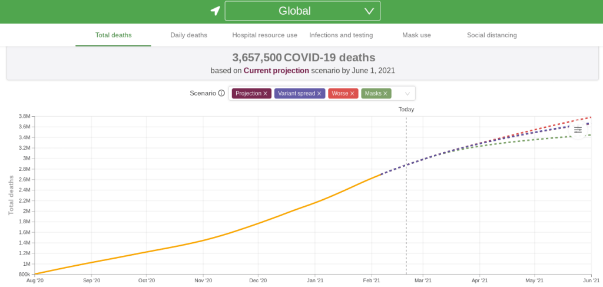
Task: Click the Worse tag label
Action: (340, 94)
